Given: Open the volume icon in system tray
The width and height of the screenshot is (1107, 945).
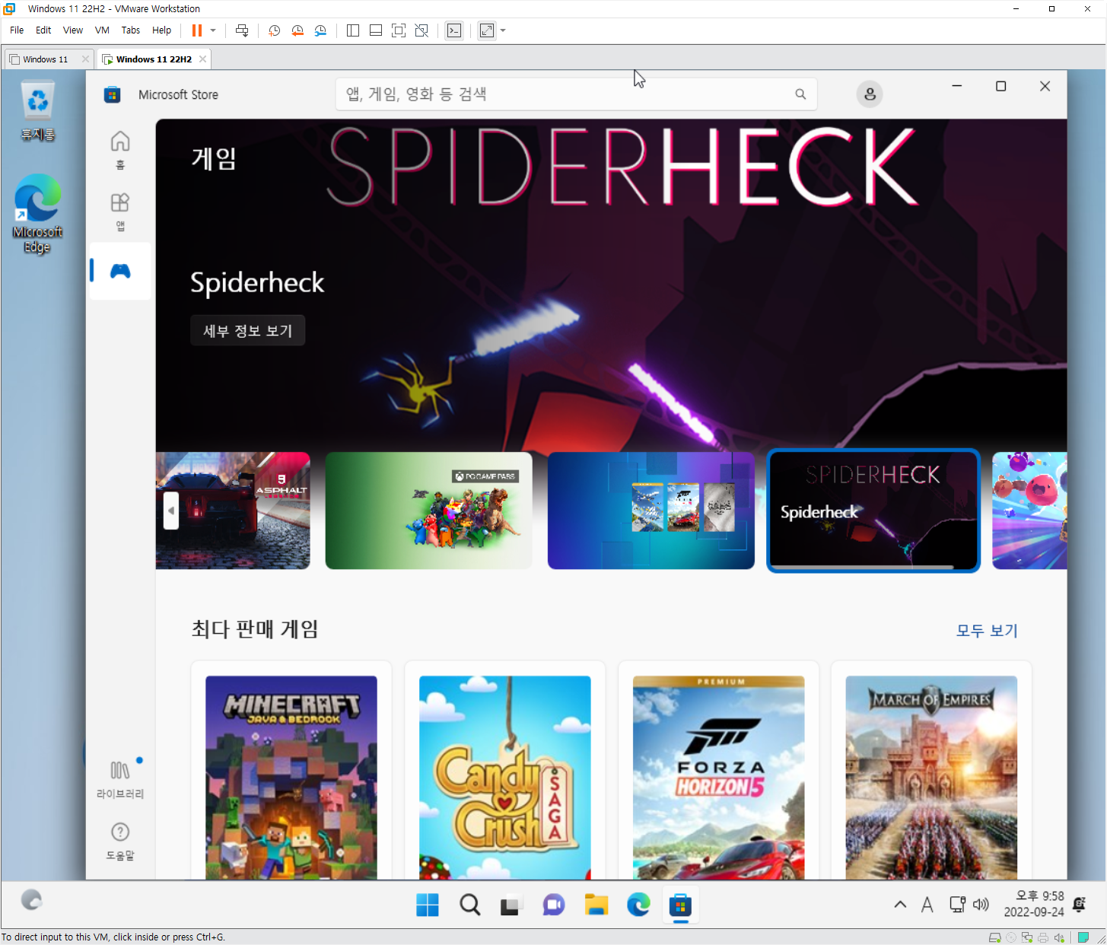Looking at the screenshot, I should (981, 905).
